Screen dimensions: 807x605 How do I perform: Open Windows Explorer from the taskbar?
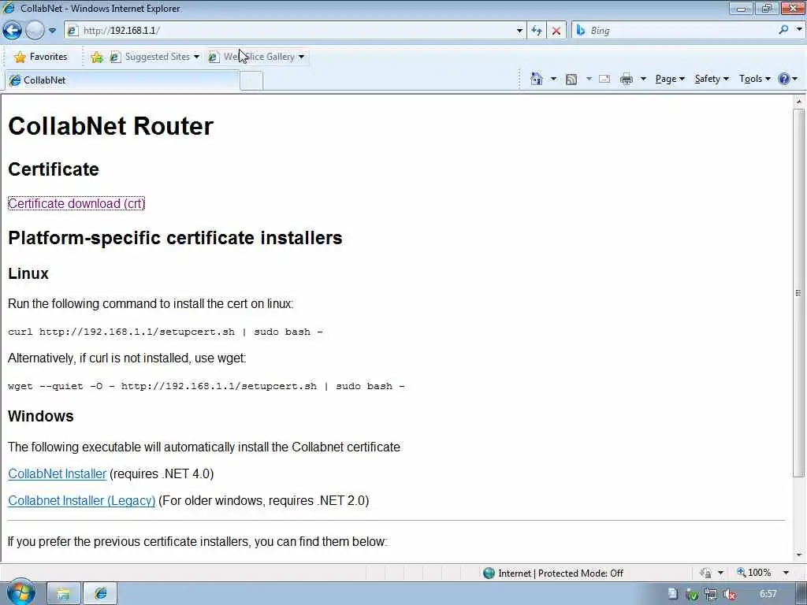pyautogui.click(x=63, y=594)
